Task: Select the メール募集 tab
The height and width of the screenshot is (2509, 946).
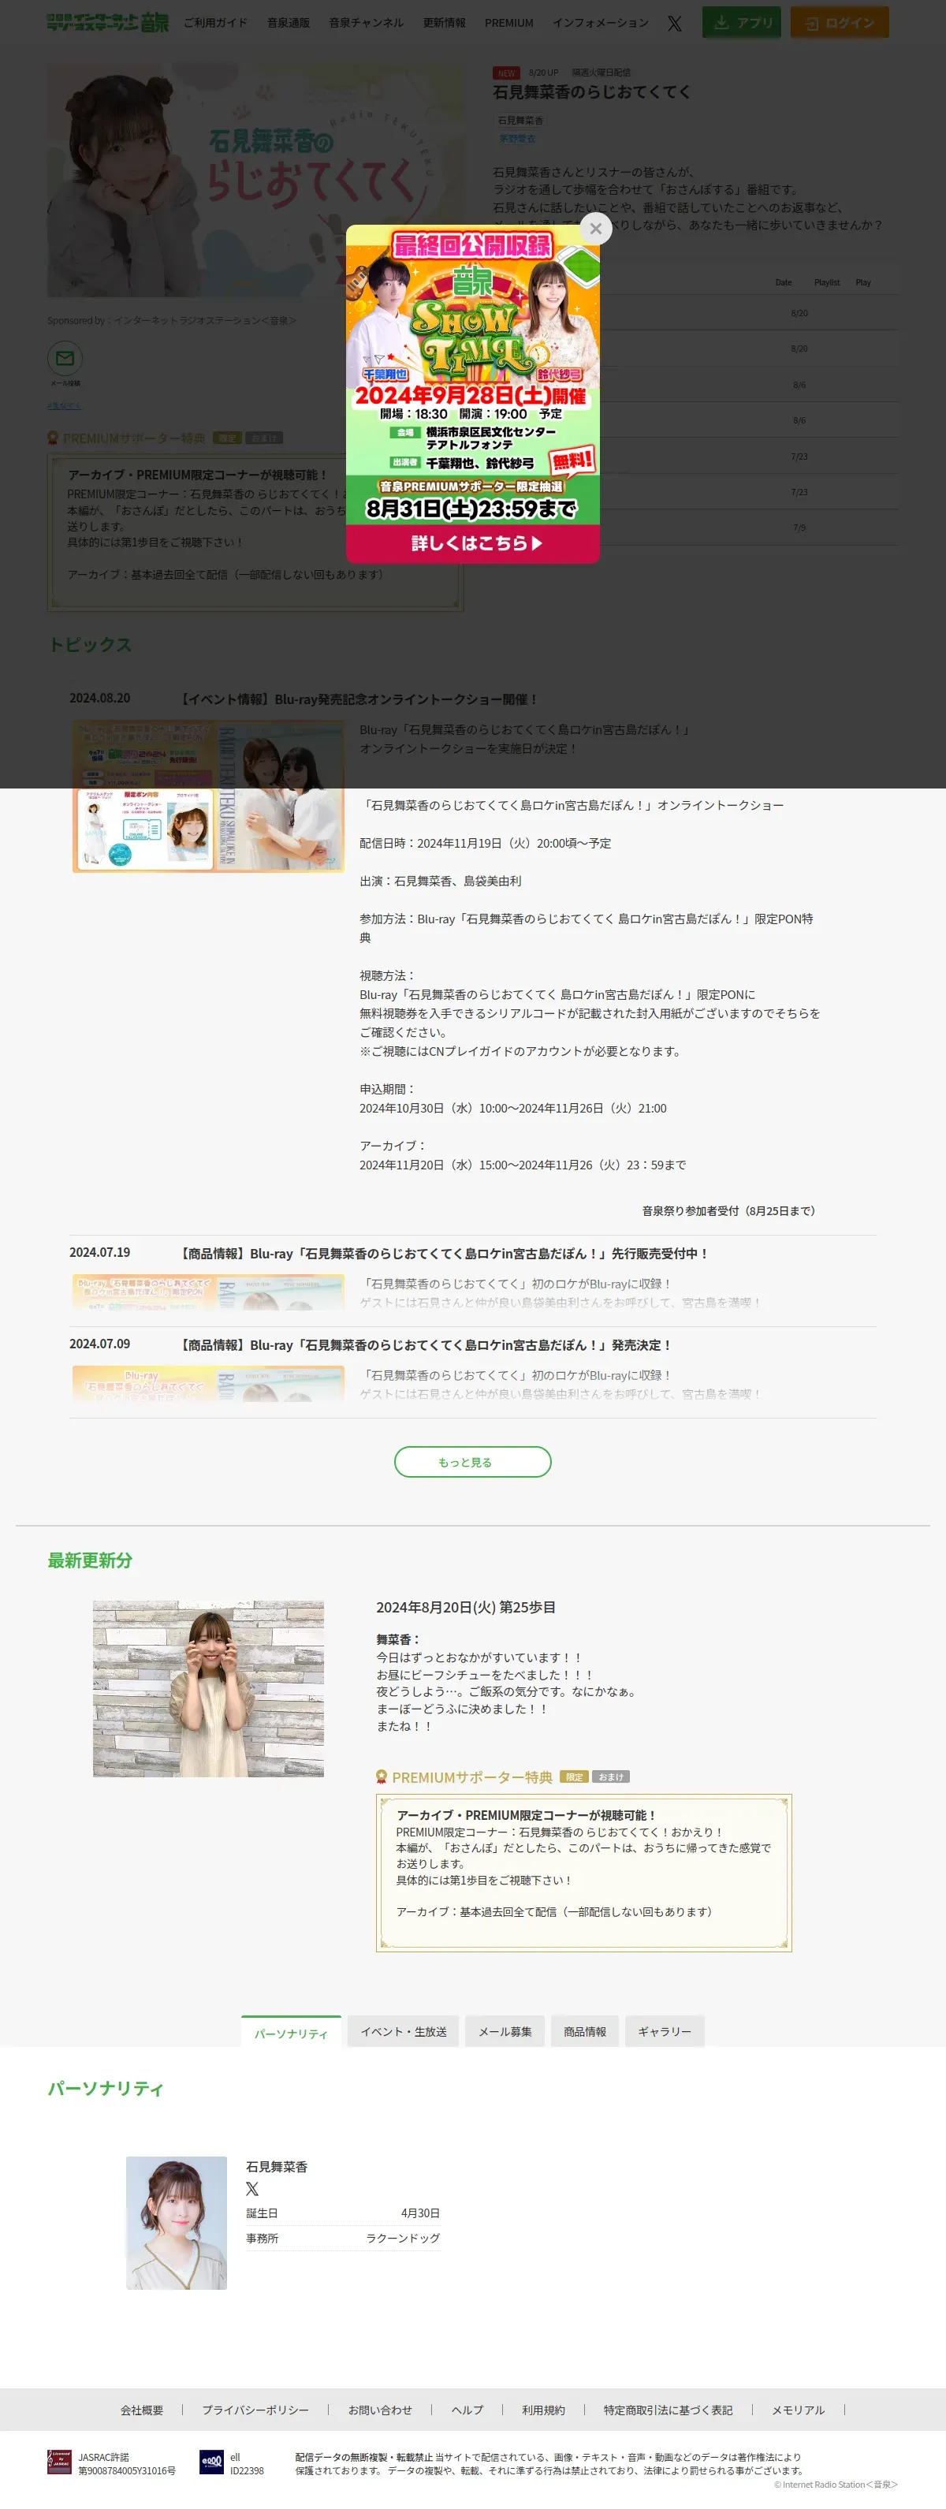Action: (505, 2032)
